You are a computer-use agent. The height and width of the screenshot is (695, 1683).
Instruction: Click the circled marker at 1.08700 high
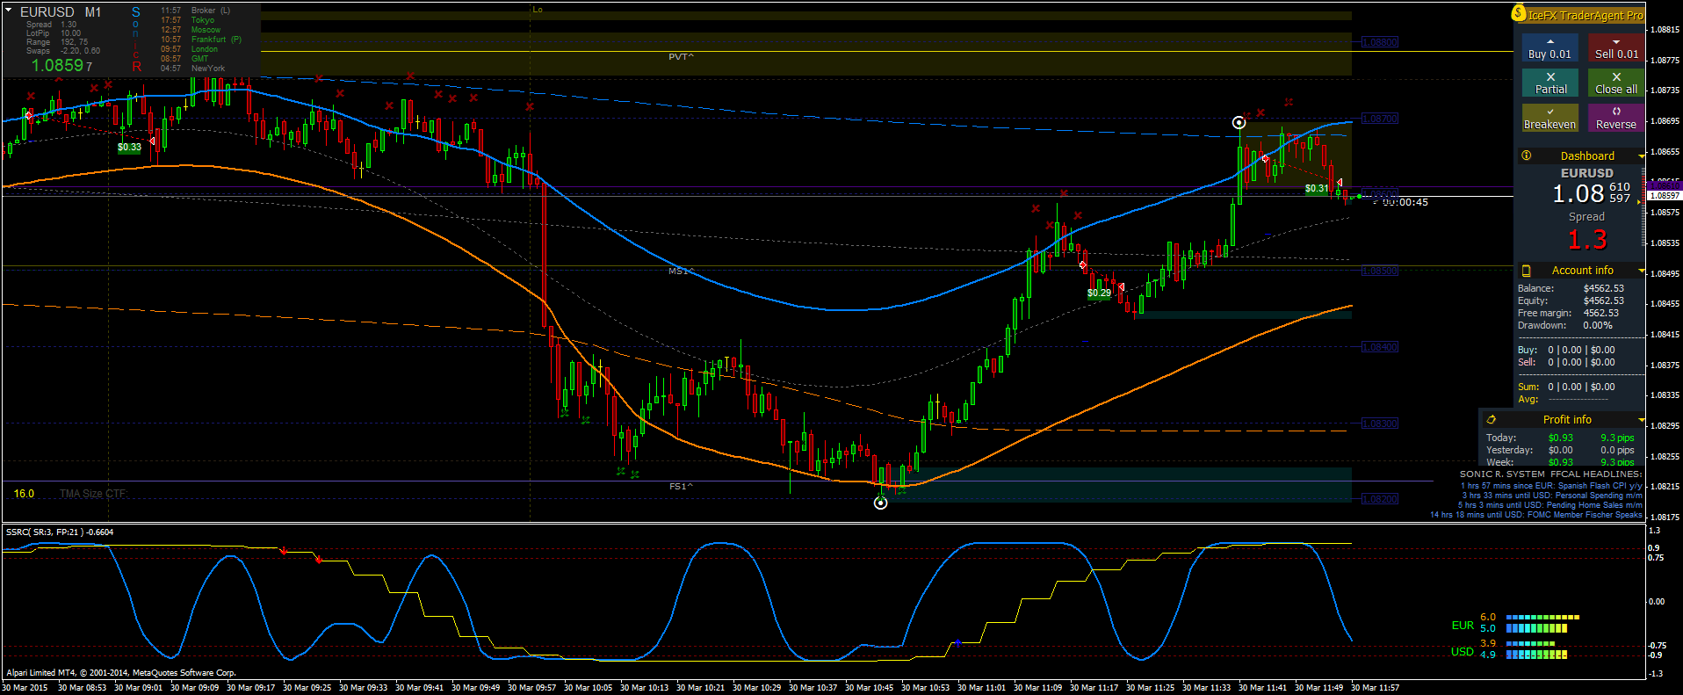tap(1239, 122)
